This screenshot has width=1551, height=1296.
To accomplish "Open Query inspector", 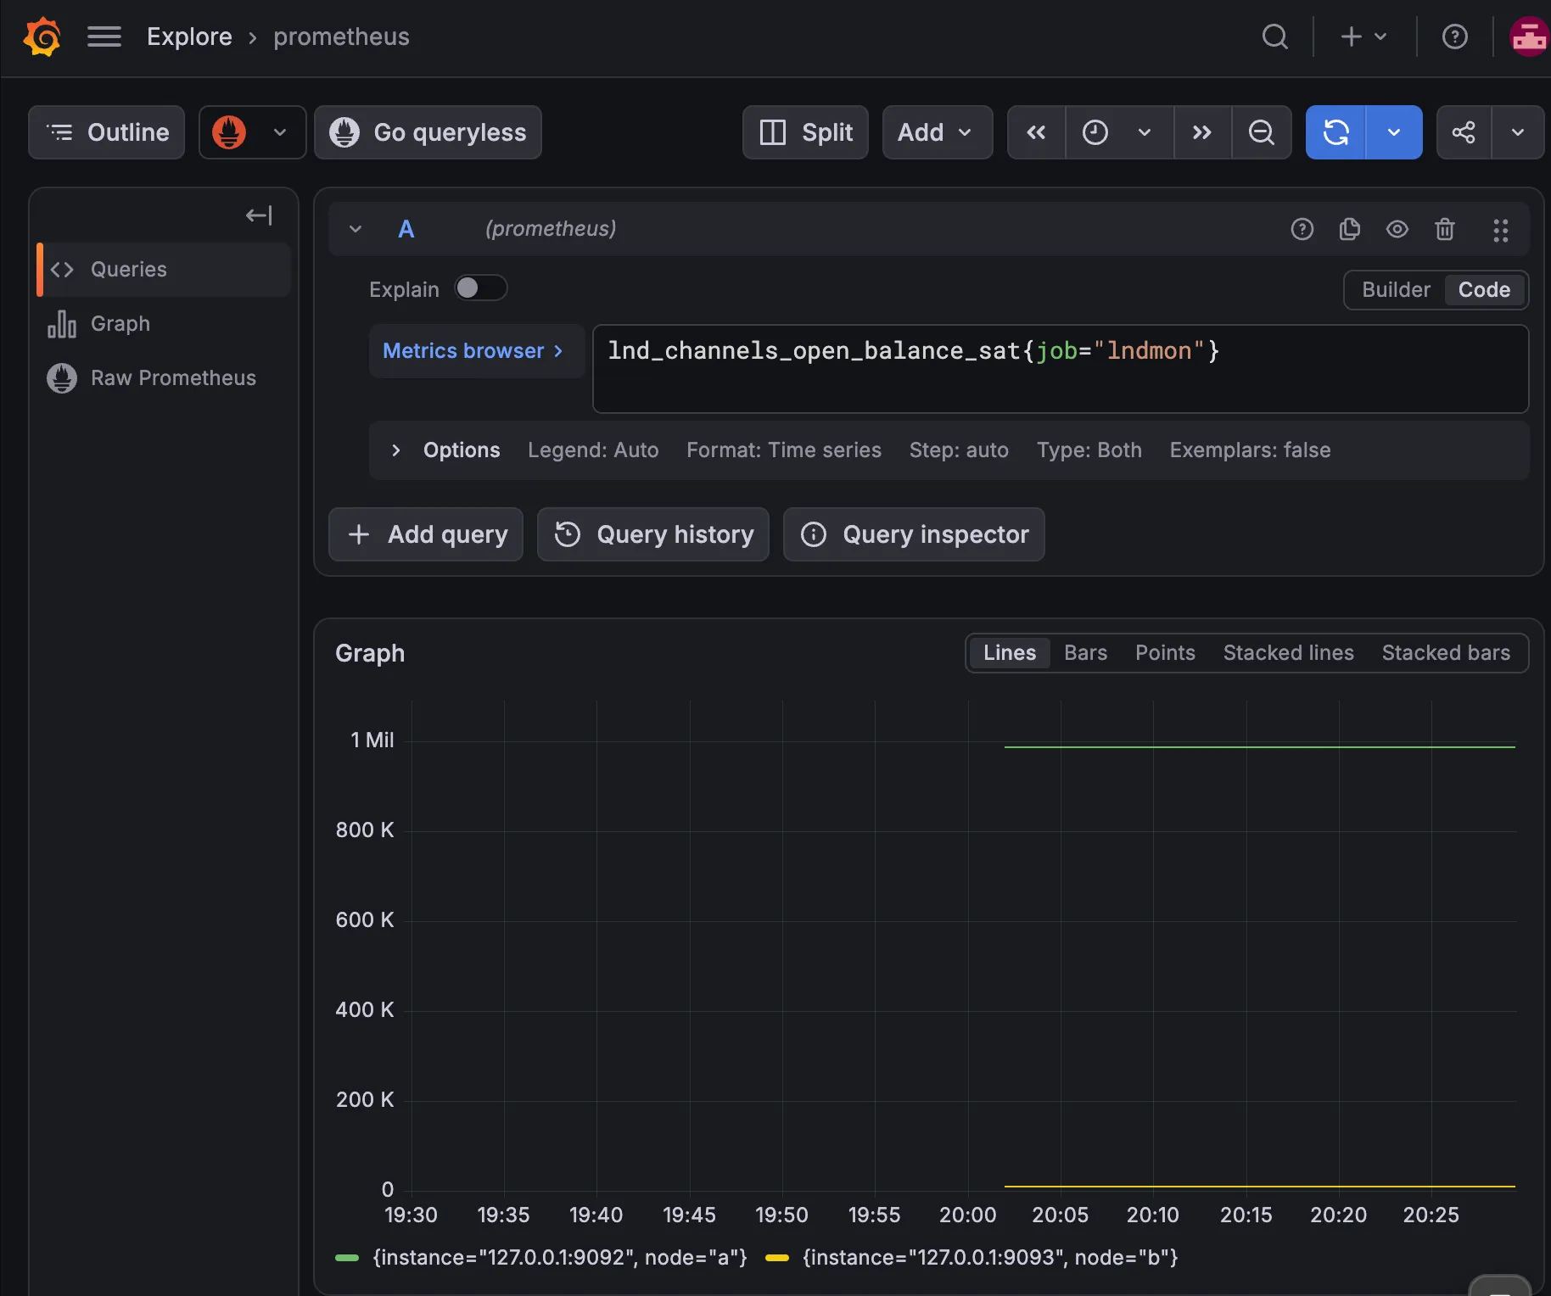I will (x=914, y=534).
